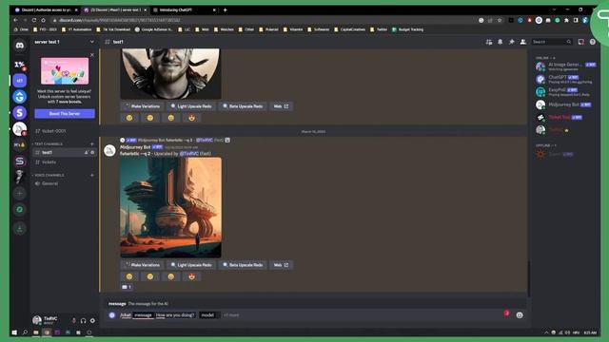The image size is (609, 342).
Task: Open Windows Start menu
Action: click(x=14, y=332)
